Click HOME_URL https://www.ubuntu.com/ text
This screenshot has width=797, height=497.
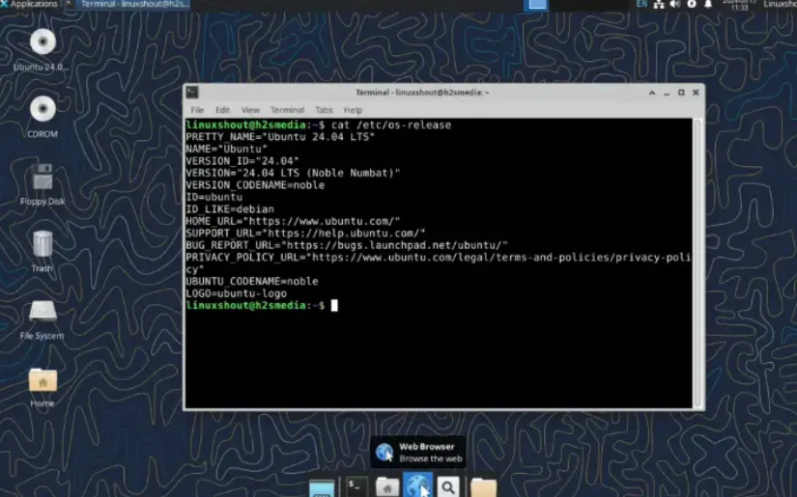click(x=293, y=221)
